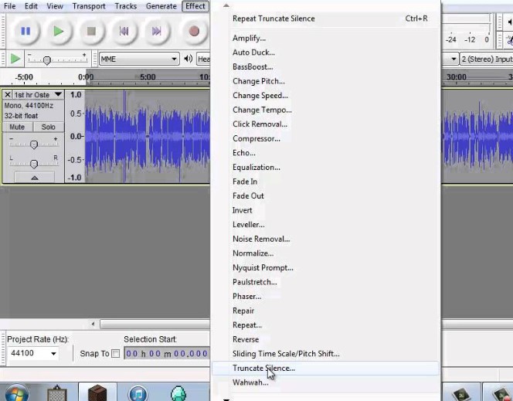Close the 1st hr Oste track

pos(8,94)
